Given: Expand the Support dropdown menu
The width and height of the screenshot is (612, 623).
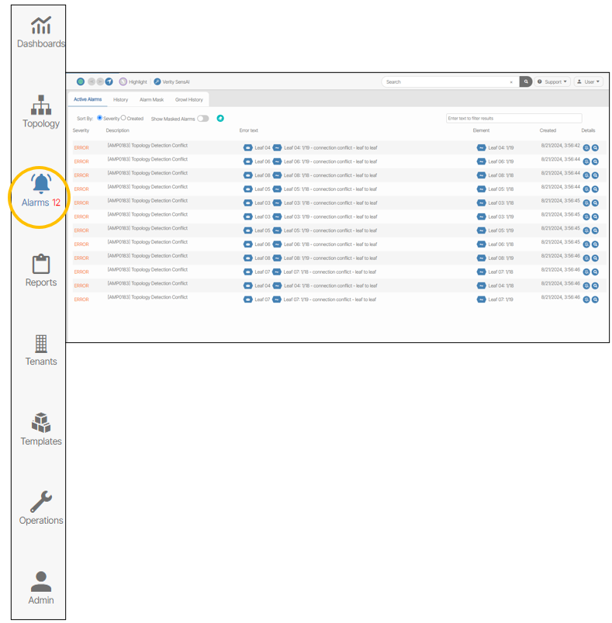Looking at the screenshot, I should [x=552, y=81].
